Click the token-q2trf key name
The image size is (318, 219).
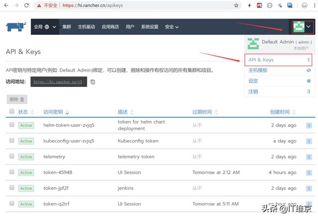click(x=56, y=204)
